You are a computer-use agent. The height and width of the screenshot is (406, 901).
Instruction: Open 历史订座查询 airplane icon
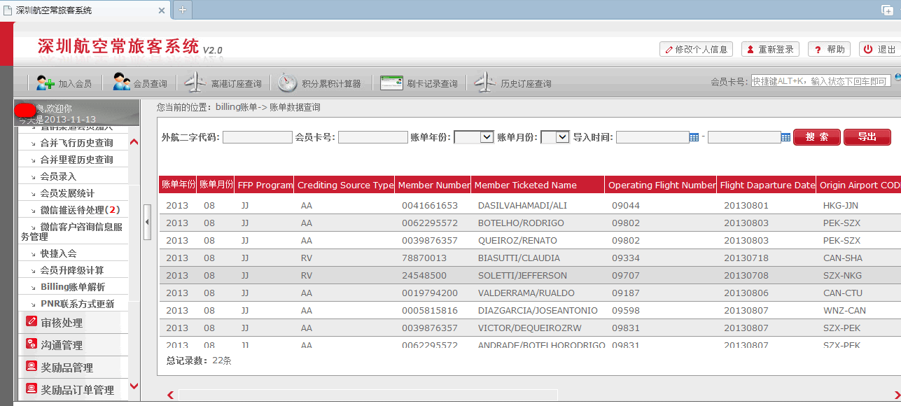click(x=485, y=83)
